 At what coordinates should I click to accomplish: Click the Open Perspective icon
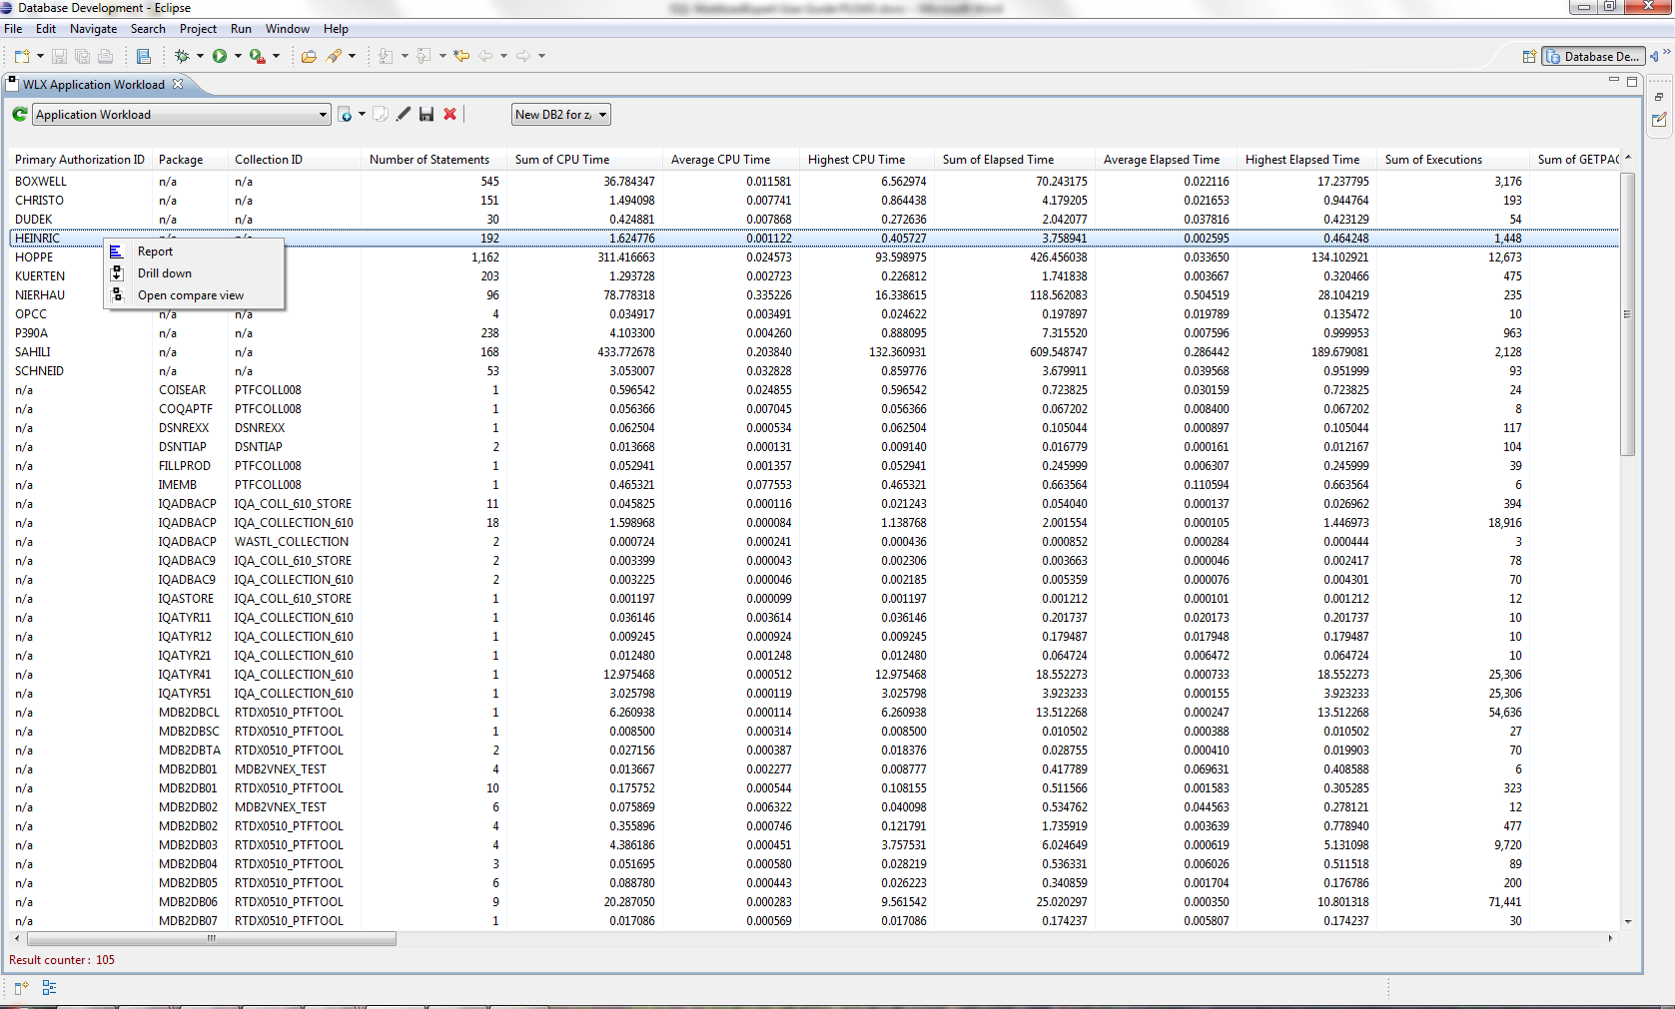pyautogui.click(x=1528, y=57)
